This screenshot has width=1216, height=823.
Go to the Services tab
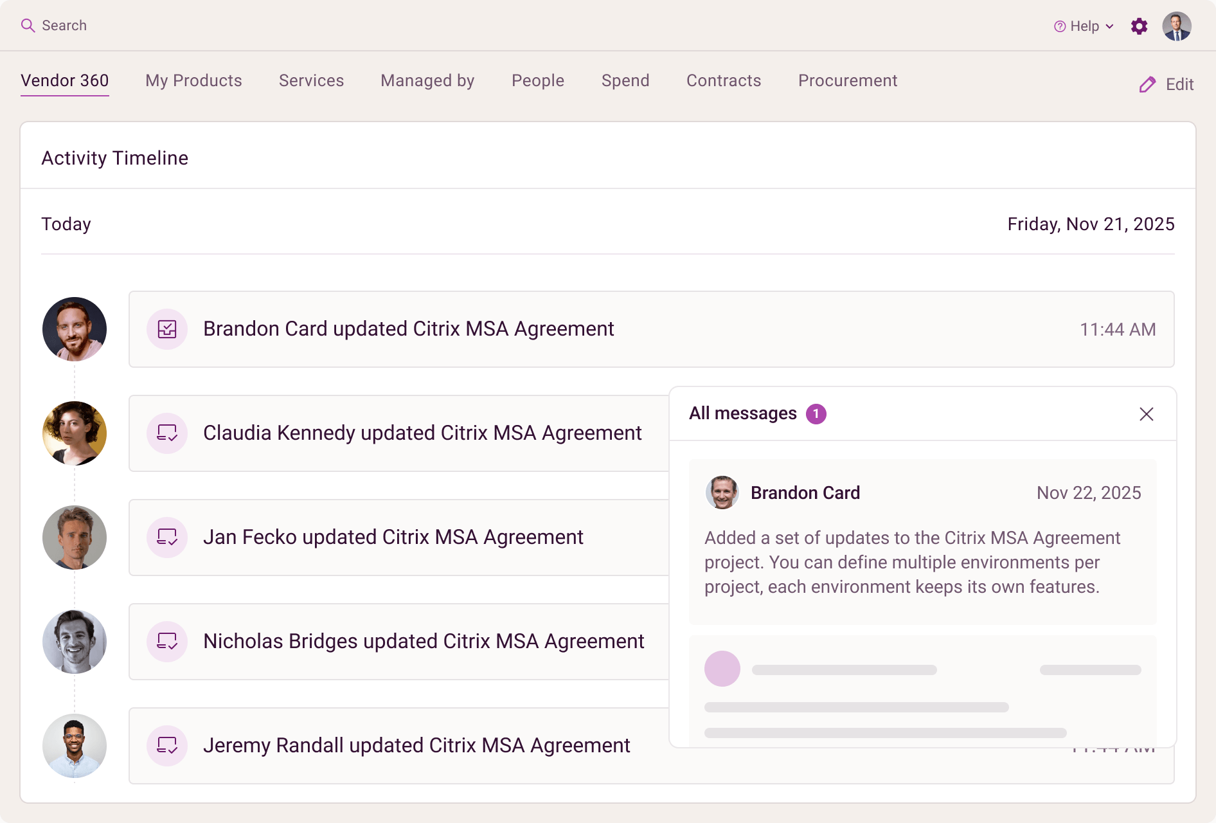pos(311,80)
